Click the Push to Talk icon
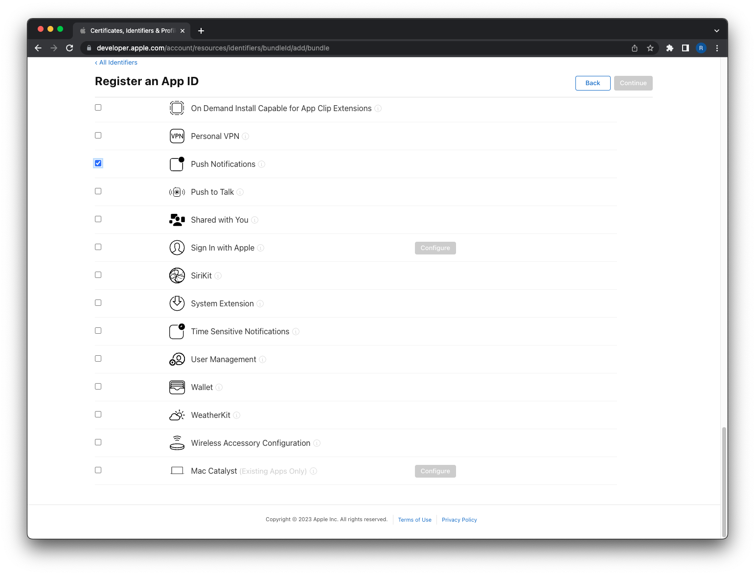Viewport: 755px width, 575px height. pyautogui.click(x=177, y=192)
